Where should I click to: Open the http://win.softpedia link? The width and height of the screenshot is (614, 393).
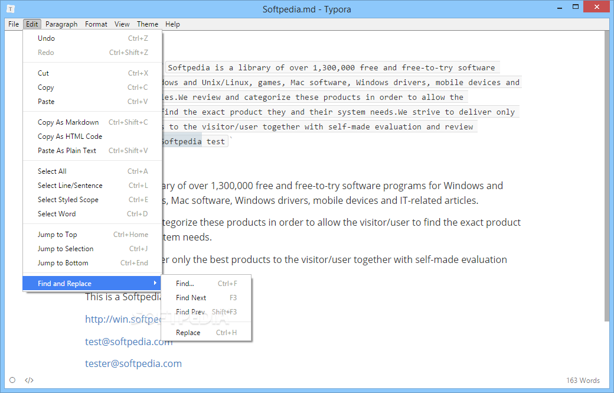click(x=123, y=319)
